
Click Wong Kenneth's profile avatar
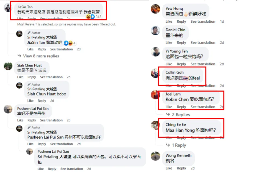[x=155, y=156]
